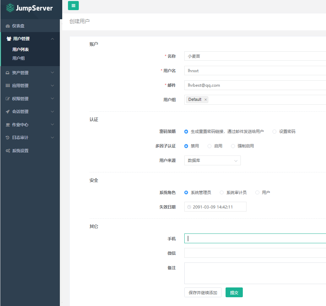326x306 pixels.
Task: Click the 日志审计 history icon
Action: pos(8,138)
